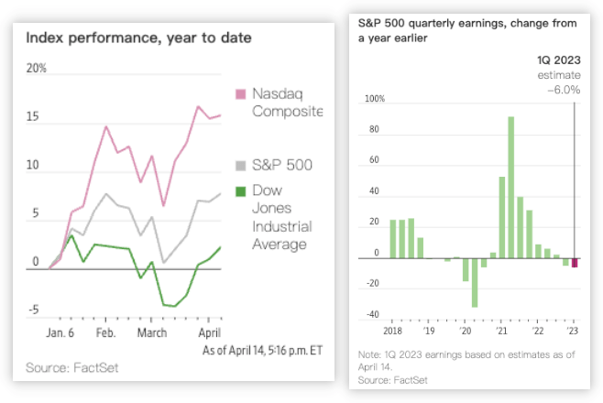Click the lowest negative green bar in 2020
Image resolution: width=603 pixels, height=403 pixels.
click(475, 282)
